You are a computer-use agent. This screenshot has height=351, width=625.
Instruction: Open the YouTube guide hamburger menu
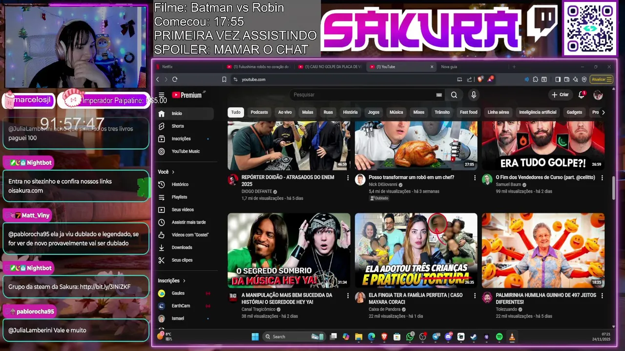[x=161, y=95]
